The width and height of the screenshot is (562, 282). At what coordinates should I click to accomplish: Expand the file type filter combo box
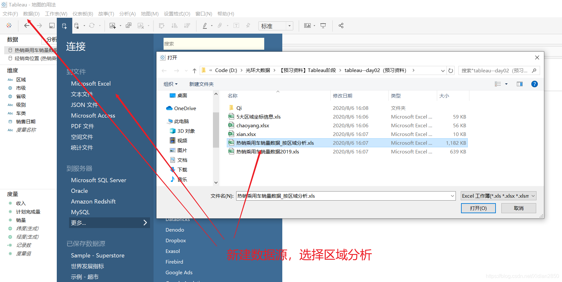point(498,196)
